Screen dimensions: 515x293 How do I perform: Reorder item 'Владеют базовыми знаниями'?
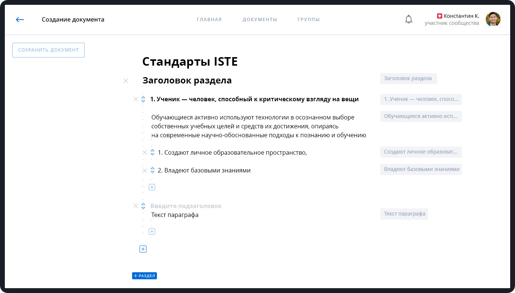pyautogui.click(x=152, y=170)
